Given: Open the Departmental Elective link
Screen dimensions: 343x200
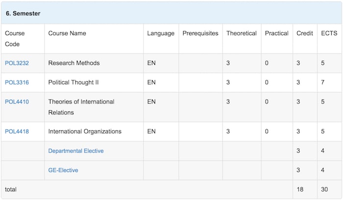Looking at the screenshot, I should 76,151.
